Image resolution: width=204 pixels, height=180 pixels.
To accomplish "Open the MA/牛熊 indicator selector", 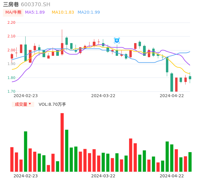I will (x=13, y=12).
